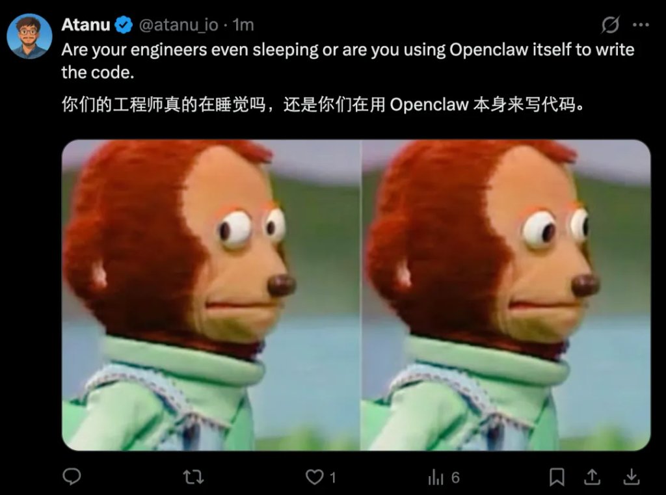The image size is (666, 495).
Task: Download media with the download arrow icon
Action: coord(631,477)
